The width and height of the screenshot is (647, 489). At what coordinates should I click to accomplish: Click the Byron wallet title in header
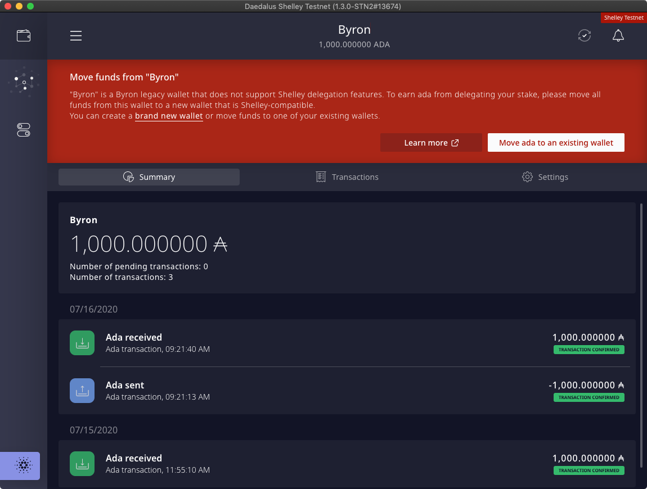354,30
